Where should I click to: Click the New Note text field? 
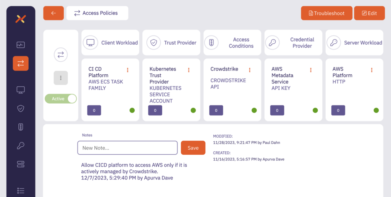(127, 148)
